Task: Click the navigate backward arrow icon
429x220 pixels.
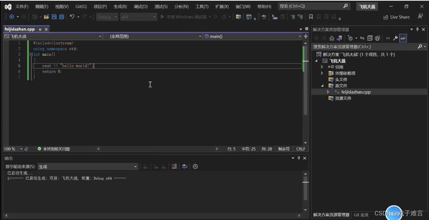Action: (x=12, y=17)
